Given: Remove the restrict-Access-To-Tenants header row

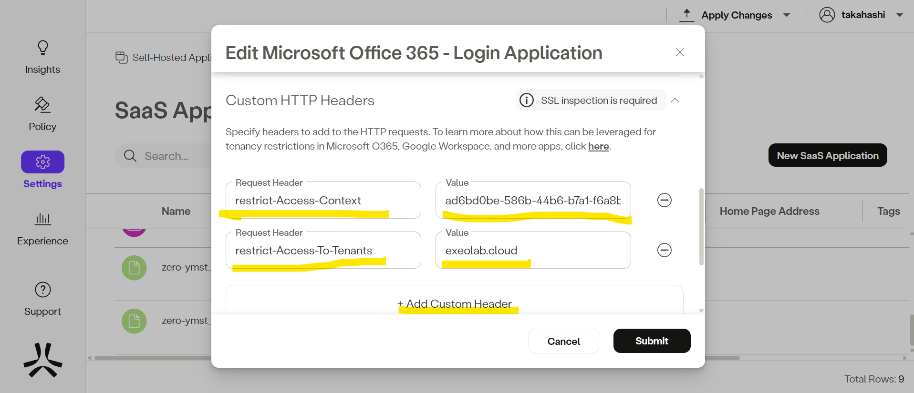Looking at the screenshot, I should (x=664, y=250).
